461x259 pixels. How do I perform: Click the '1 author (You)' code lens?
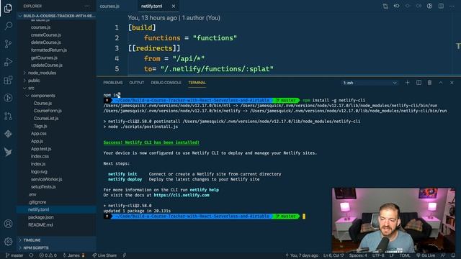[201, 18]
